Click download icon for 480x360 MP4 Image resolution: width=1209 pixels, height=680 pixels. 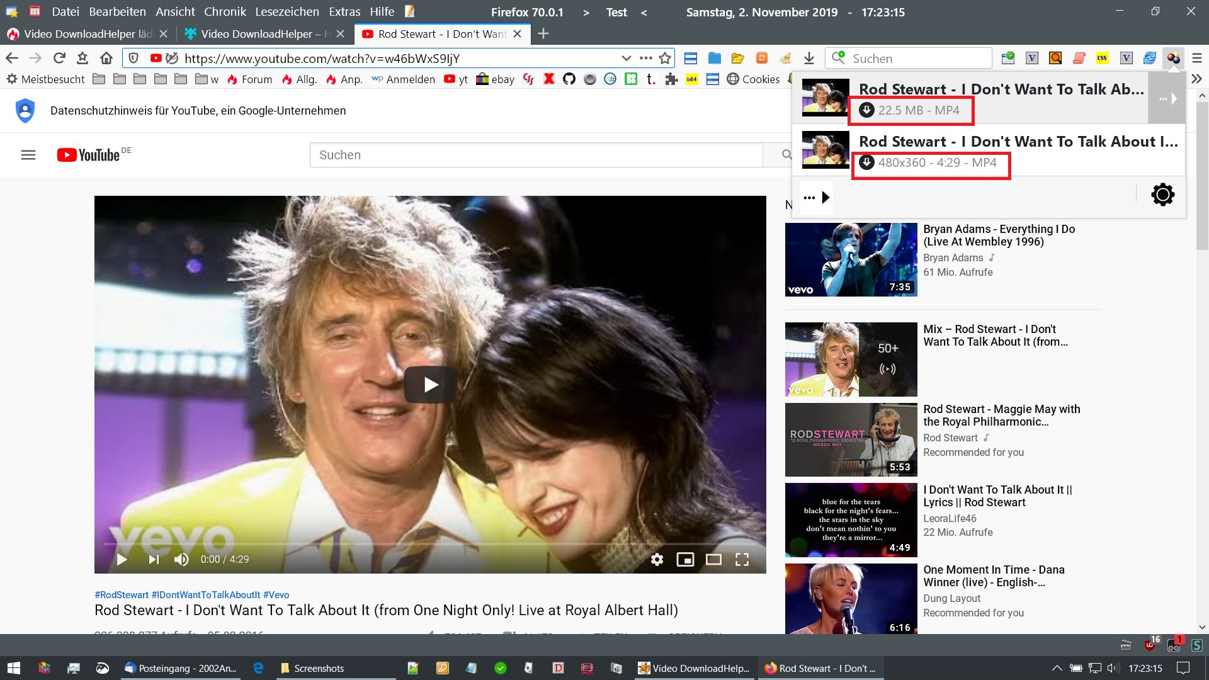(x=866, y=162)
